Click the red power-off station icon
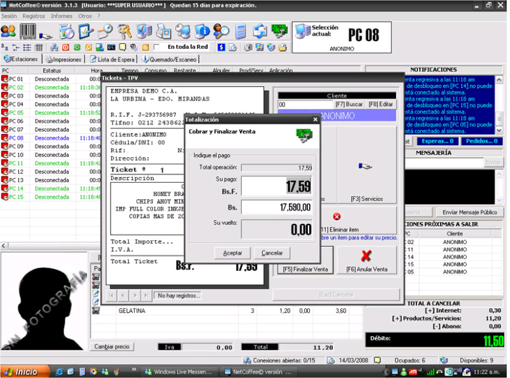510x378 pixels. (x=65, y=48)
